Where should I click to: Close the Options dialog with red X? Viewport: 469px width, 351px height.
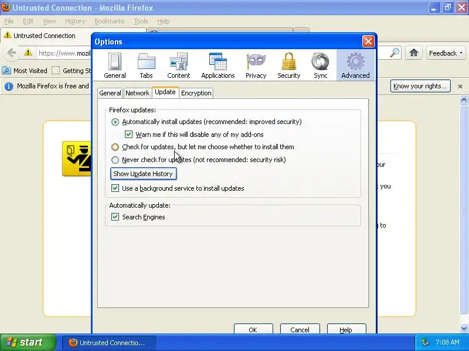368,42
